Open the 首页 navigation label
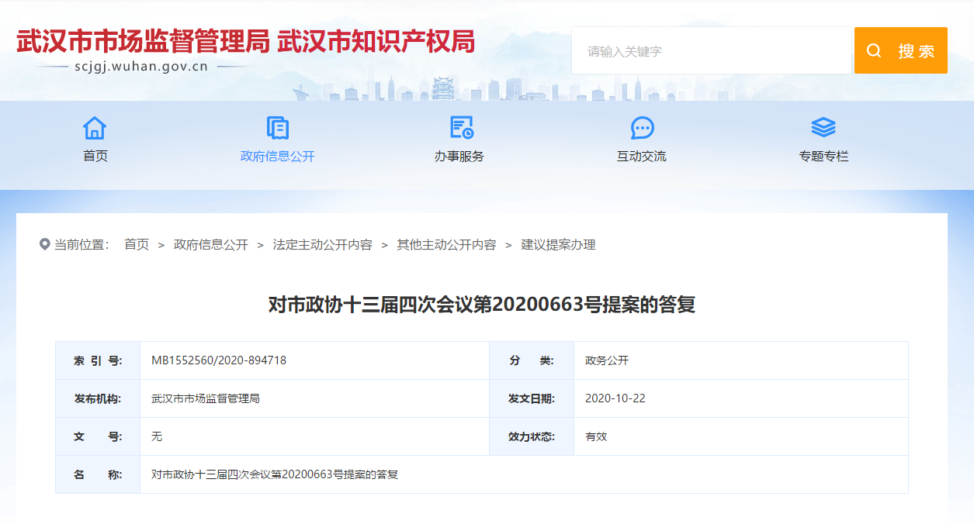This screenshot has width=974, height=524. 95,157
